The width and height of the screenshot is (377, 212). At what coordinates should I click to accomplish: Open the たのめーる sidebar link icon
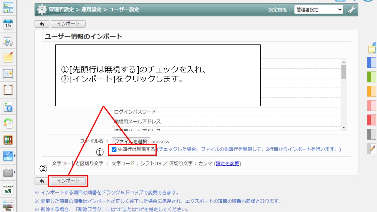point(8,189)
